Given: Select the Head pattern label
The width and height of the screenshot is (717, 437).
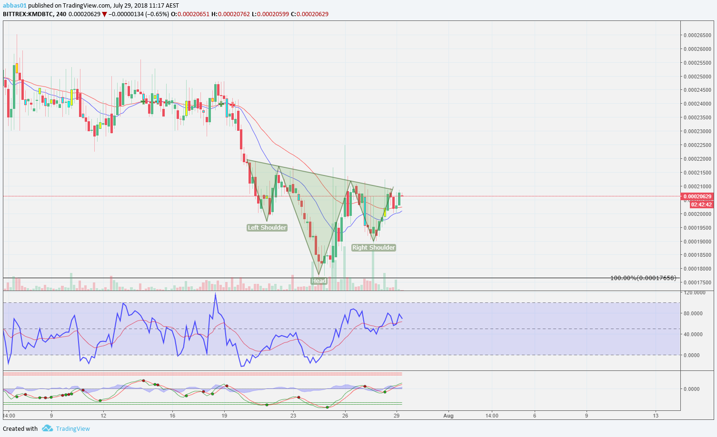Looking at the screenshot, I should [319, 281].
